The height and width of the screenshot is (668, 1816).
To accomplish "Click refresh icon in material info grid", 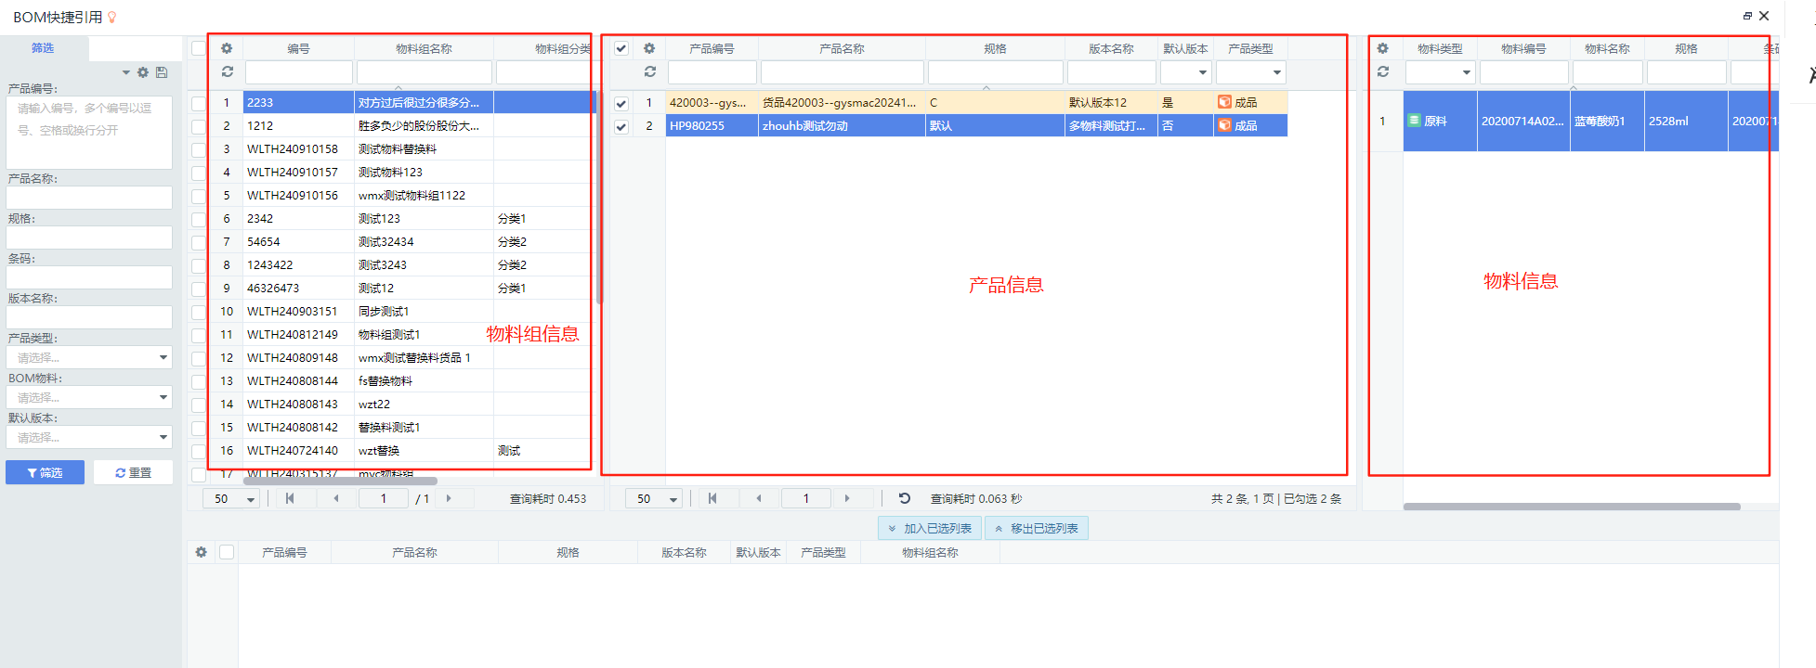I will coord(1383,71).
